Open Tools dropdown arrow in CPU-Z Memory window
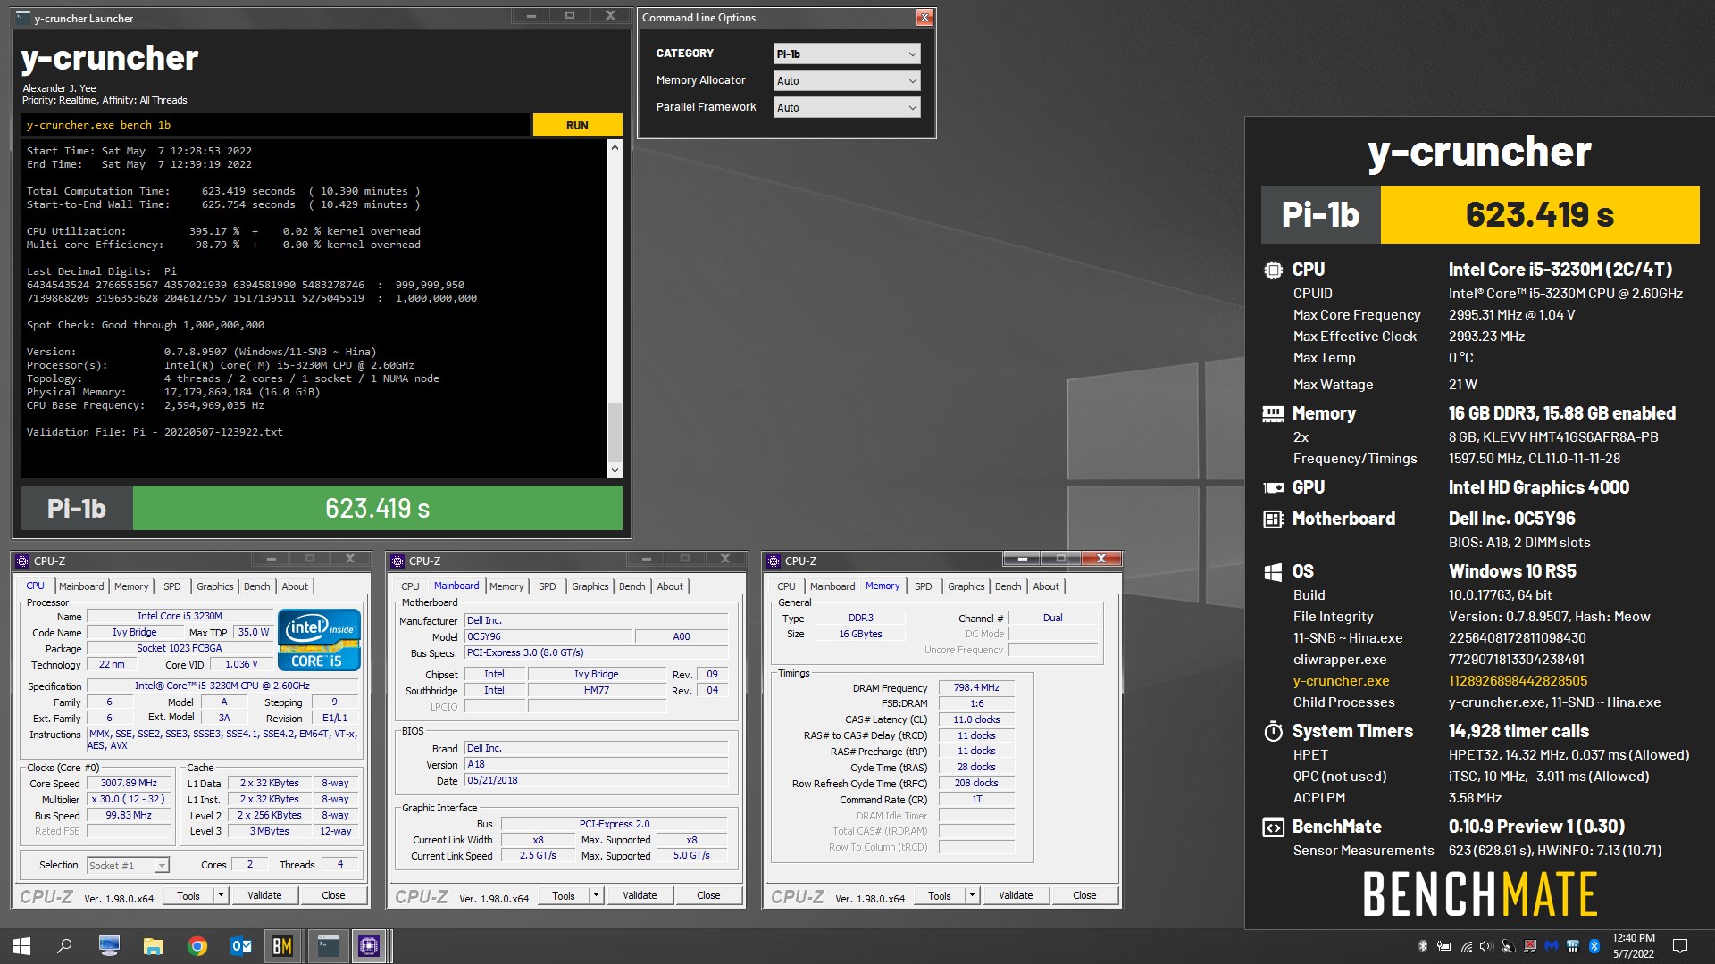The height and width of the screenshot is (964, 1715). click(x=972, y=895)
